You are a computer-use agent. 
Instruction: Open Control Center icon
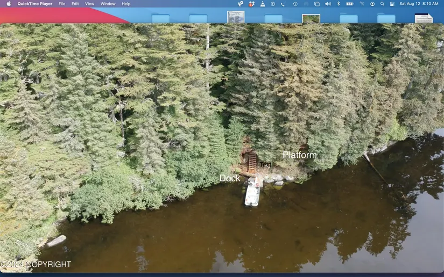[x=392, y=4]
